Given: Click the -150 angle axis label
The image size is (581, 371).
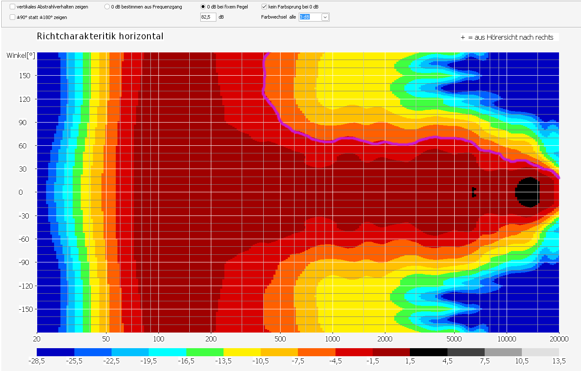Looking at the screenshot, I should (25, 309).
